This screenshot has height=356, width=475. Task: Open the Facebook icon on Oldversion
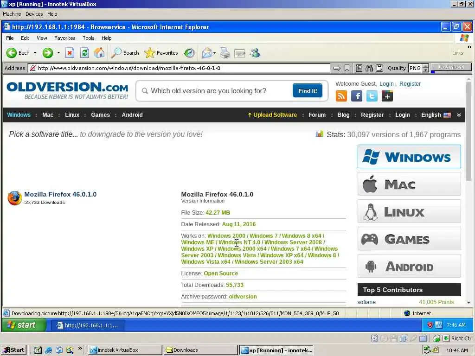point(357,96)
